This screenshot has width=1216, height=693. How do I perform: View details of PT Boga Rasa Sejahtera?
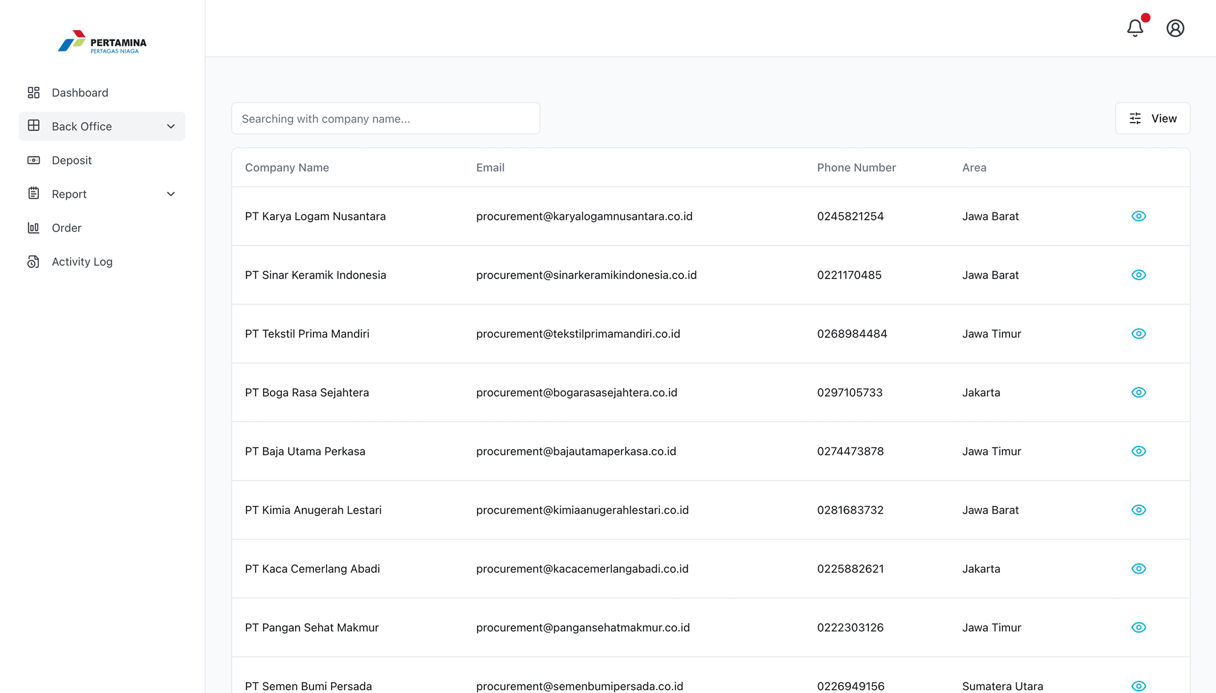1138,392
